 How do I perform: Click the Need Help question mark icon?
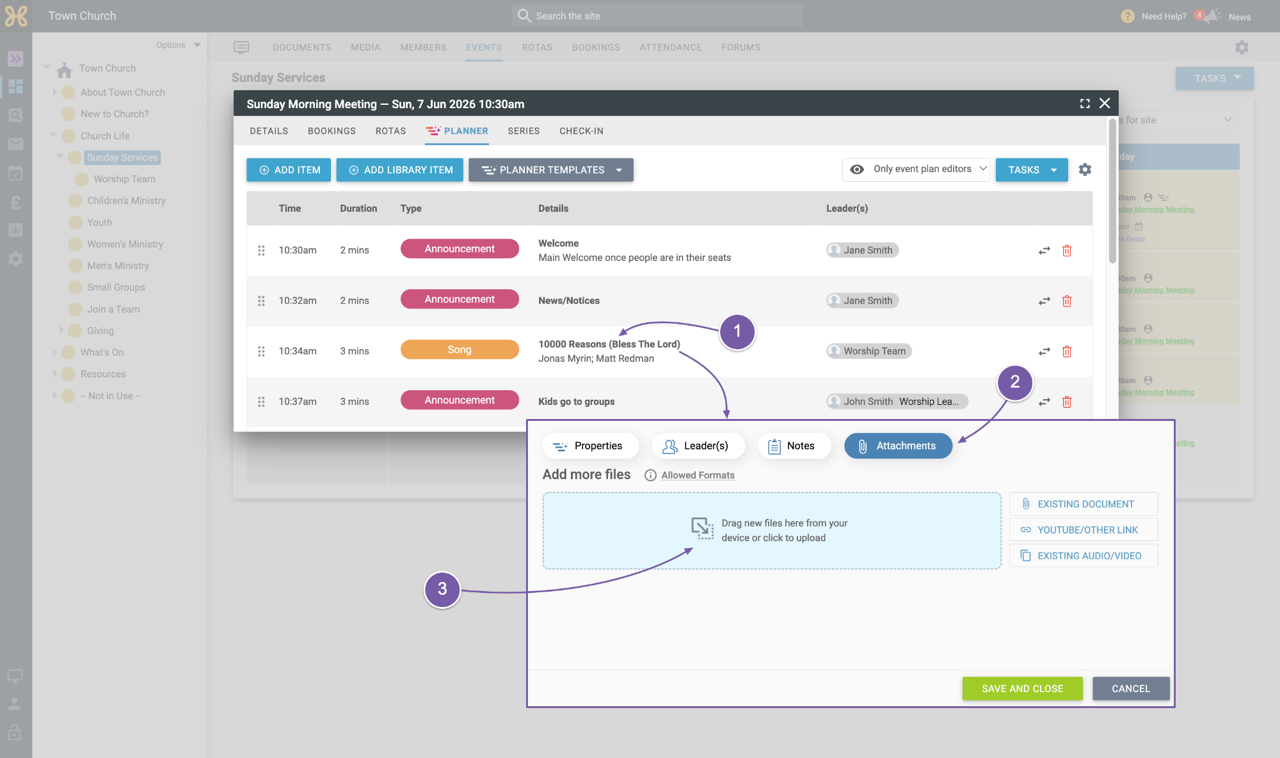(x=1128, y=17)
